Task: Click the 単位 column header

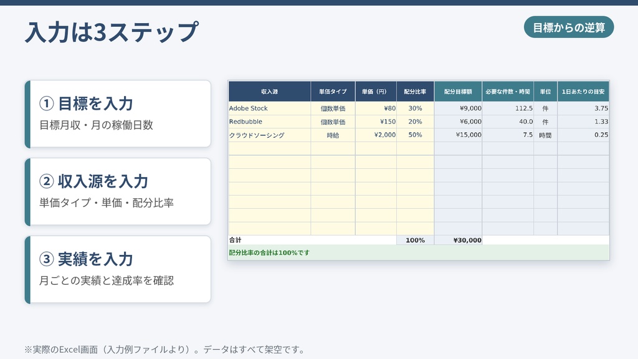Action: (545, 92)
